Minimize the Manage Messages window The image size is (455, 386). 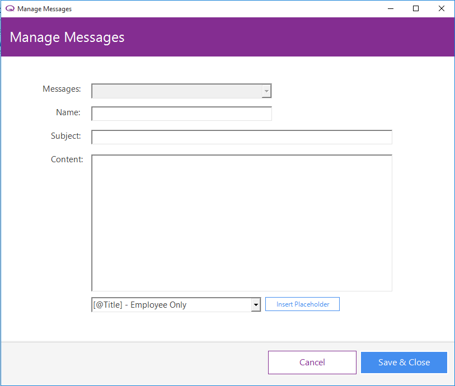[x=390, y=8]
